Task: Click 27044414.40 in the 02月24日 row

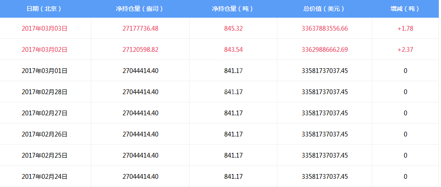Action: point(140,177)
